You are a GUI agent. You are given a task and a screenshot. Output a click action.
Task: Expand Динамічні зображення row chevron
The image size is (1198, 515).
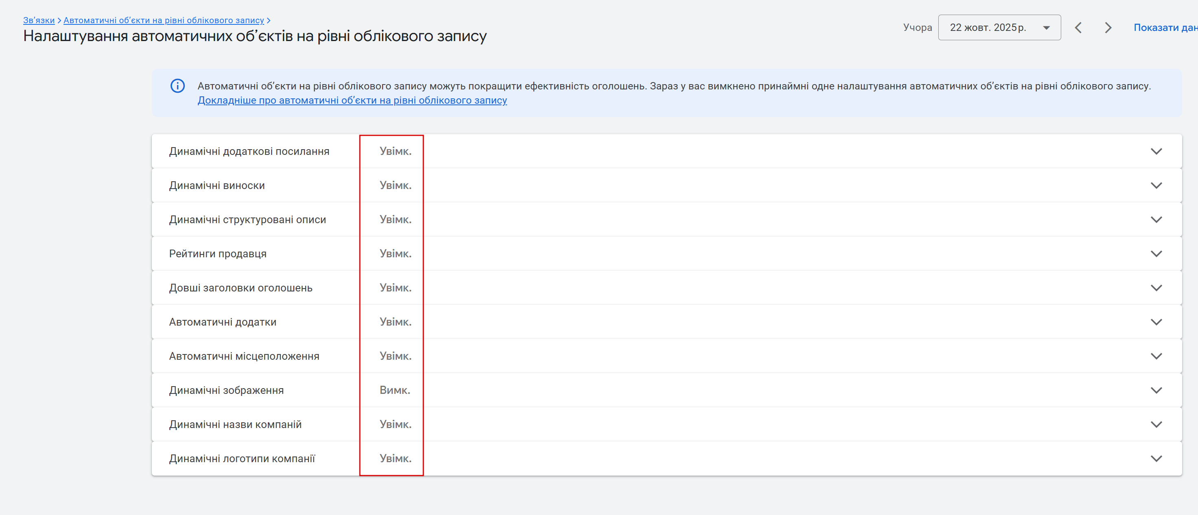click(x=1156, y=390)
